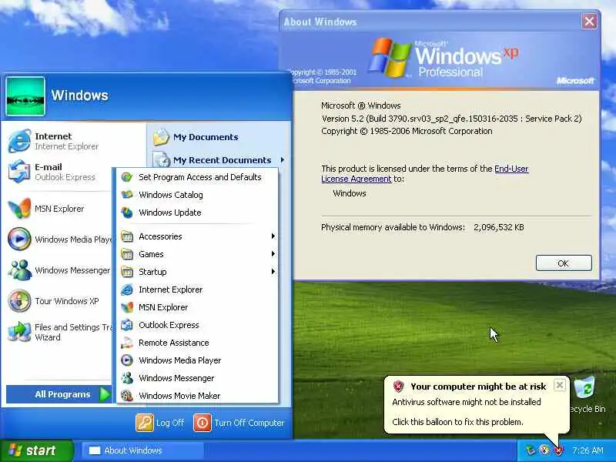Click Internet Explorer icon in programs list

127,290
